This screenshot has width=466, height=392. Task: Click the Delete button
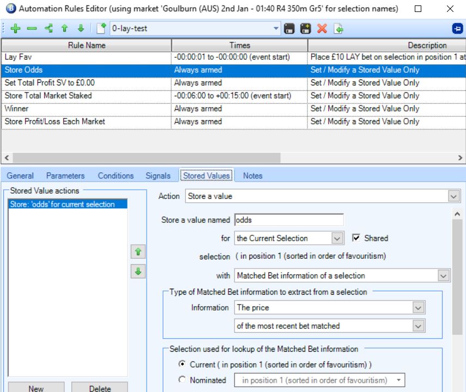coord(99,388)
